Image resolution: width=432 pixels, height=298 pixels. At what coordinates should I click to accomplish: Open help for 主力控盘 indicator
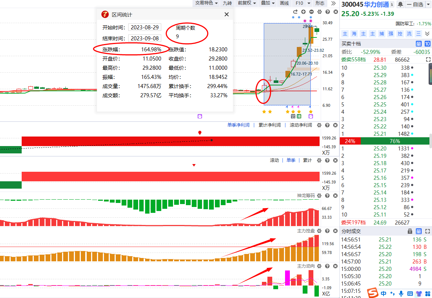coord(327,231)
